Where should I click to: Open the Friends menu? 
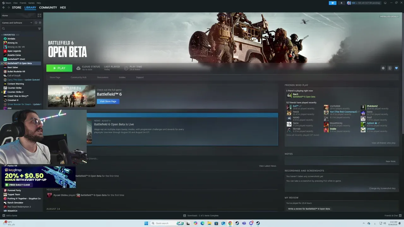(23, 3)
